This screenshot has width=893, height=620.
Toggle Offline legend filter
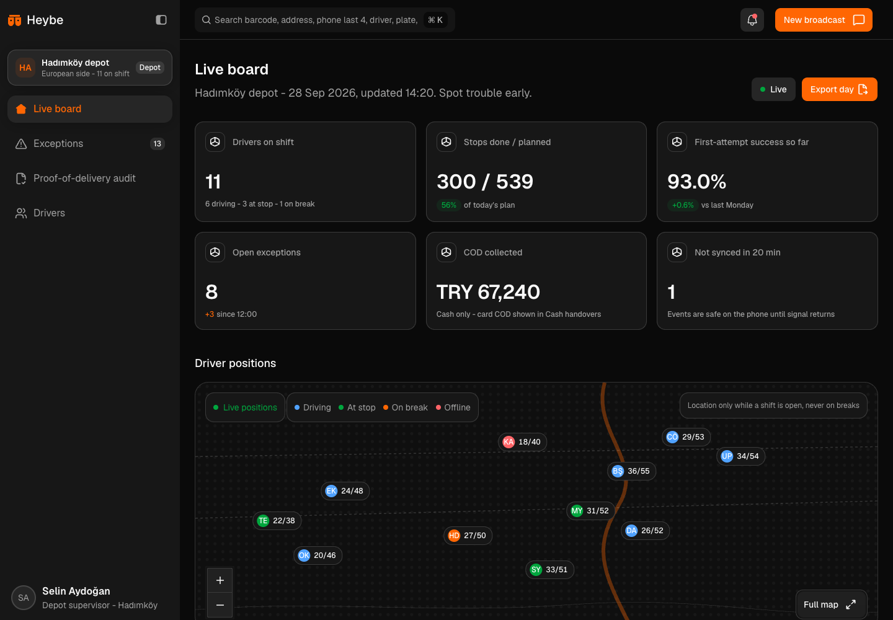[453, 407]
